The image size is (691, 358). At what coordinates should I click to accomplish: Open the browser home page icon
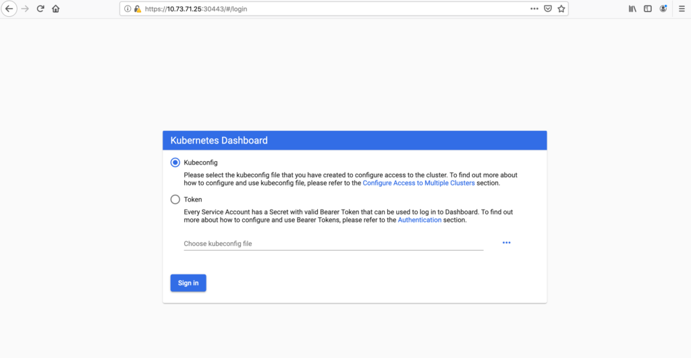tap(55, 9)
